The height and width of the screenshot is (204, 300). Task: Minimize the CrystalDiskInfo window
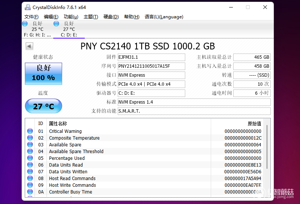pos(231,7)
